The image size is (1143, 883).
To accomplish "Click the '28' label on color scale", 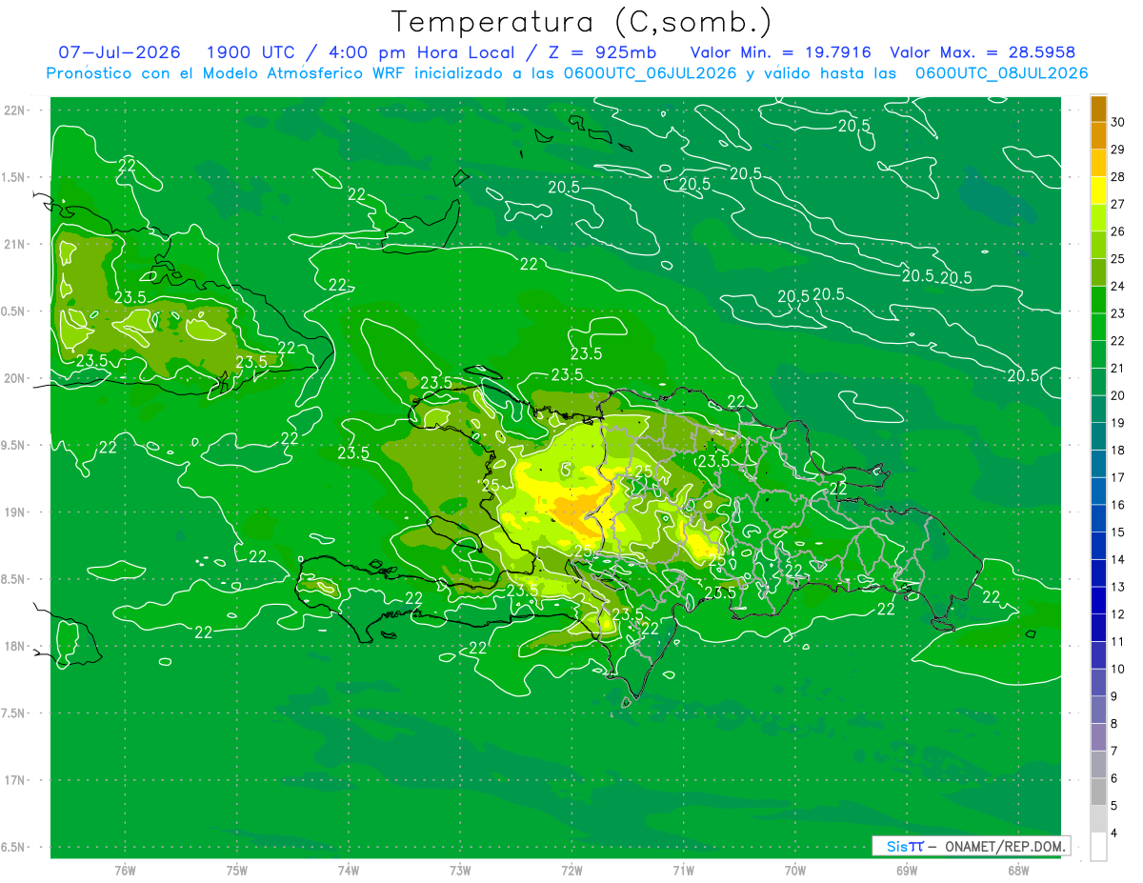I will coord(1117,177).
